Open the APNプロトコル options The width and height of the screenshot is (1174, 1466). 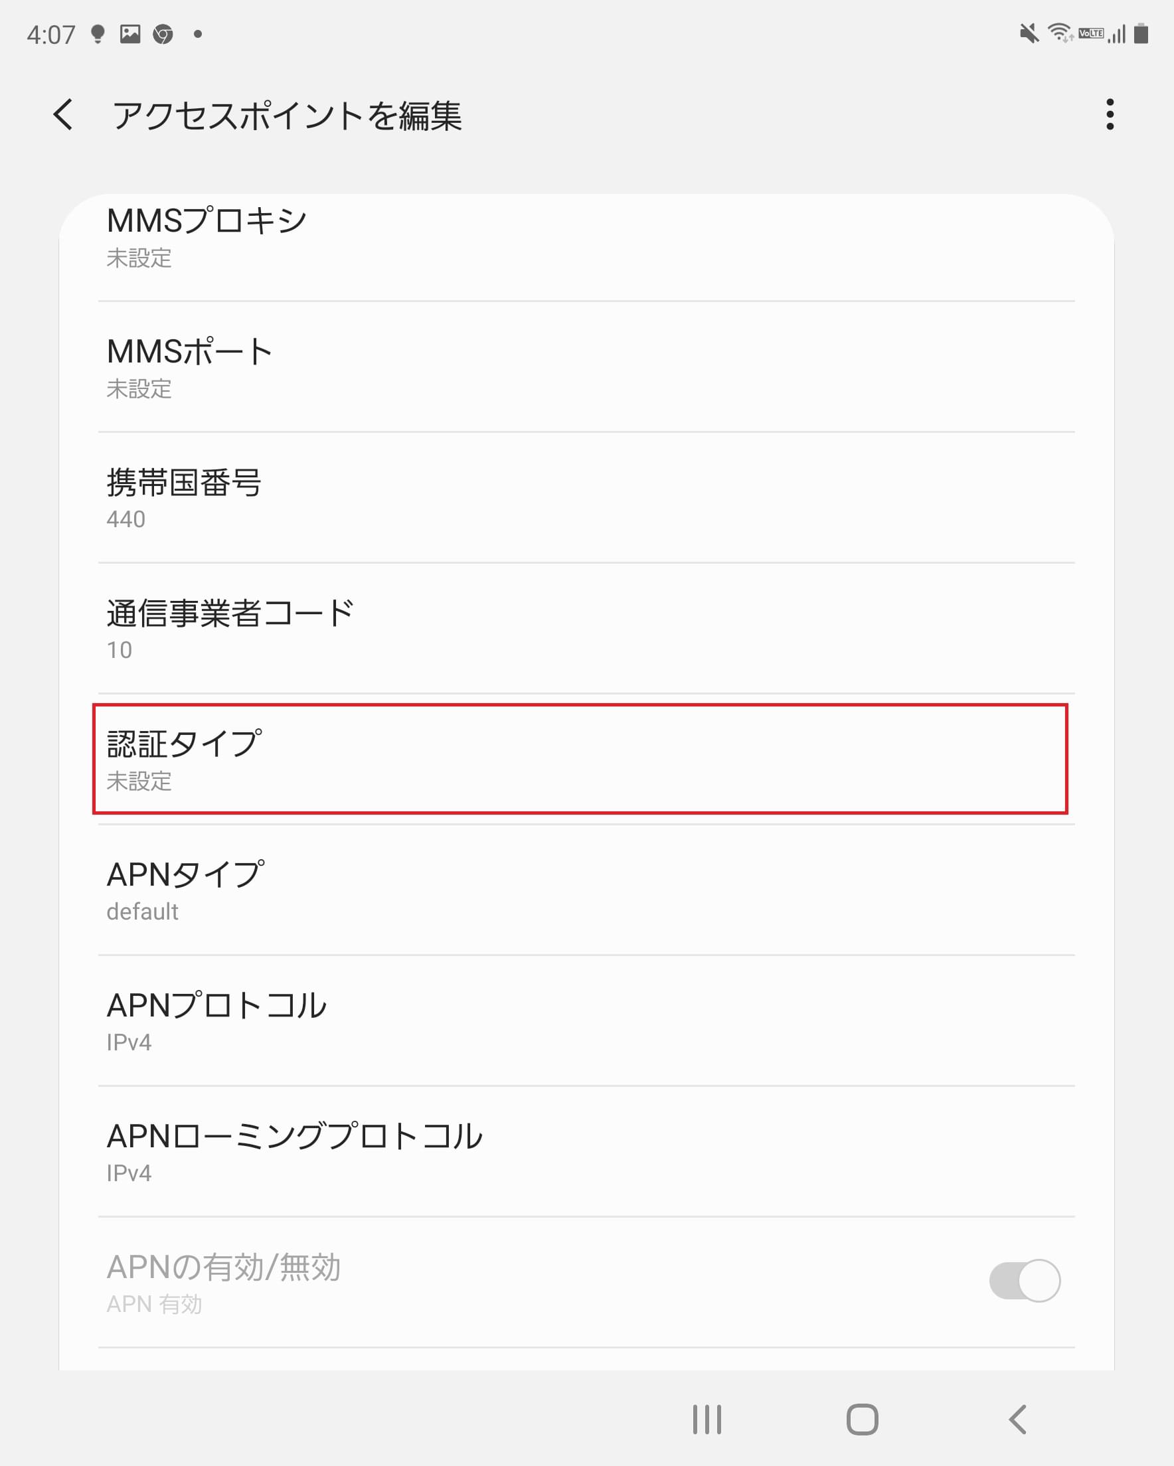pos(586,1020)
